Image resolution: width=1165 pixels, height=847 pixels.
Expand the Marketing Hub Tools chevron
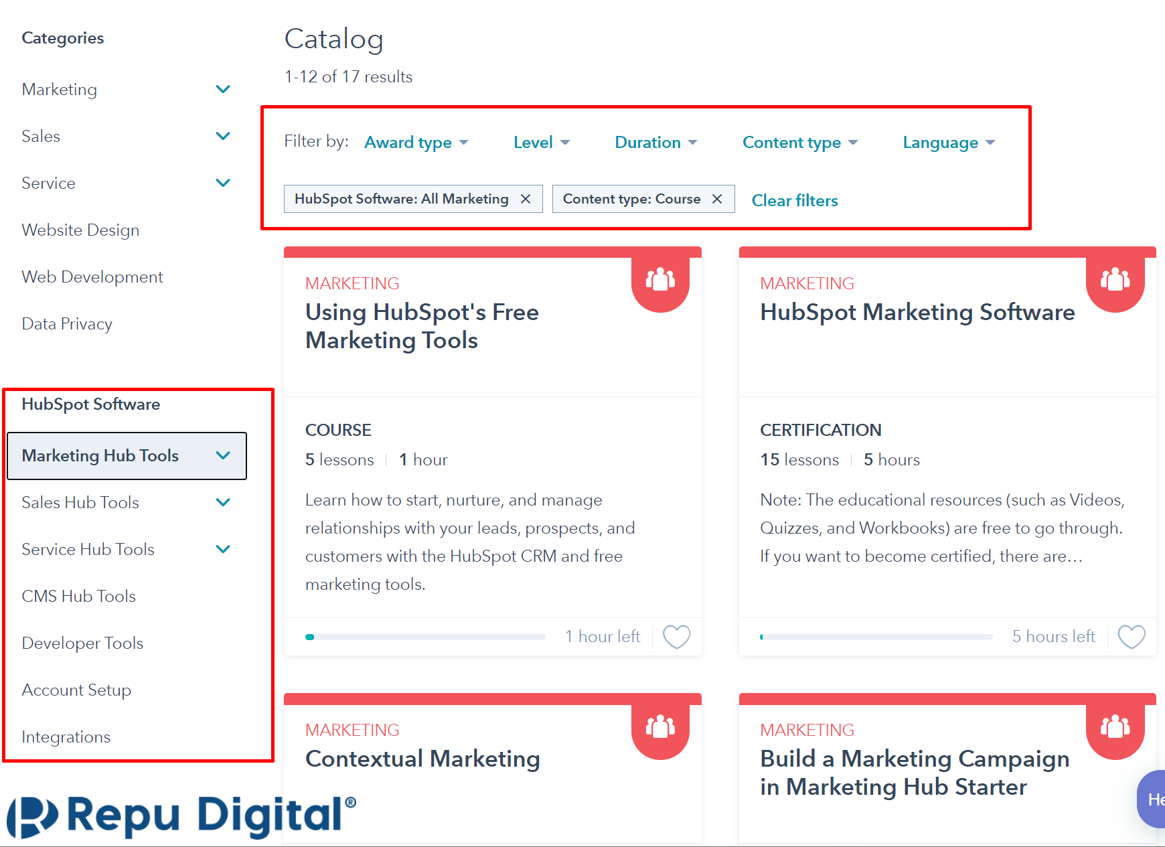(x=223, y=455)
